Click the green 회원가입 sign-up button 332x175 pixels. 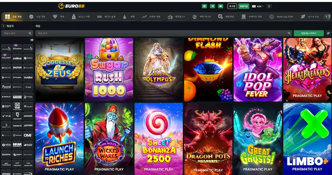(x=243, y=6)
